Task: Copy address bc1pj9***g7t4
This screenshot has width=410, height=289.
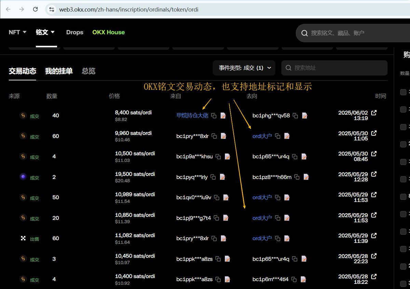Action: click(216, 218)
